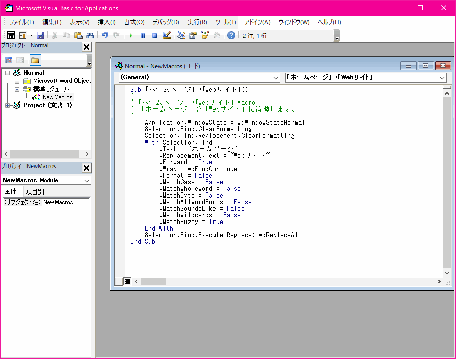Click the (オブジェクト名) NewMacros value field
Image resolution: width=456 pixels, height=359 pixels.
coord(66,202)
